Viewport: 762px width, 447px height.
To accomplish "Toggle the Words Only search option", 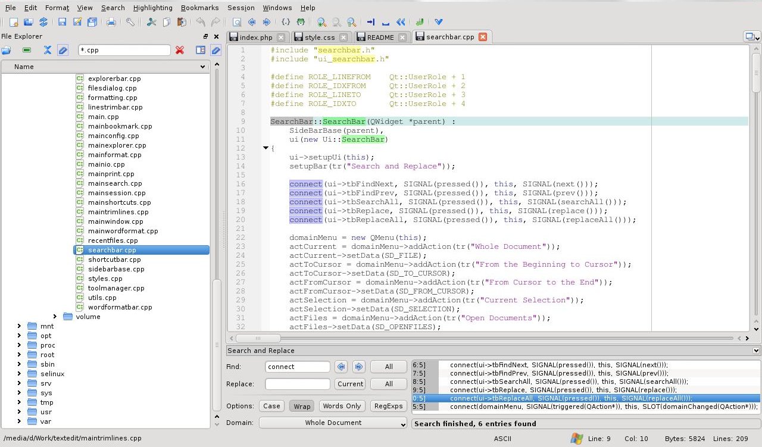I will [x=342, y=406].
